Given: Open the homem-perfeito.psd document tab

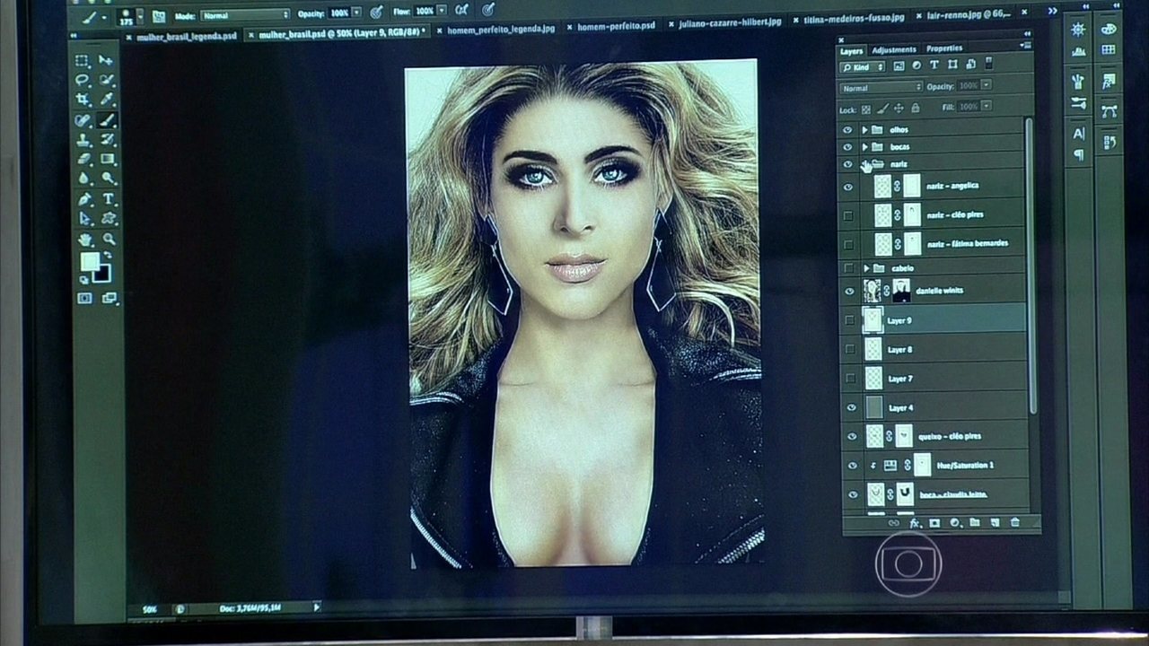Looking at the screenshot, I should [x=614, y=28].
